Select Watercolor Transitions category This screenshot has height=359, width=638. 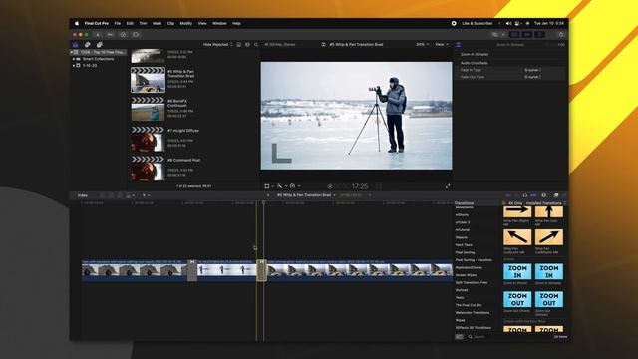[x=473, y=313]
